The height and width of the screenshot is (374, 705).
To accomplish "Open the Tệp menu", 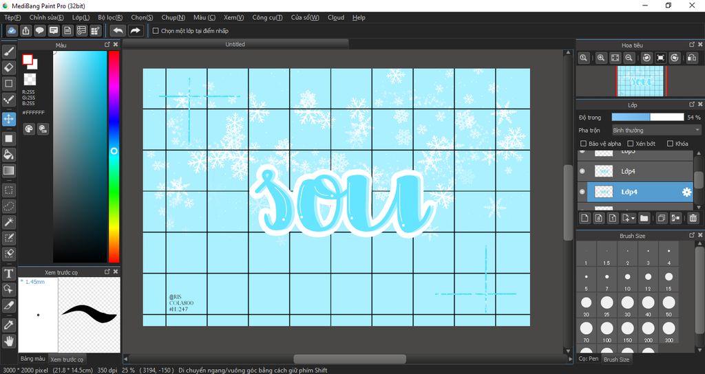I will tap(12, 17).
